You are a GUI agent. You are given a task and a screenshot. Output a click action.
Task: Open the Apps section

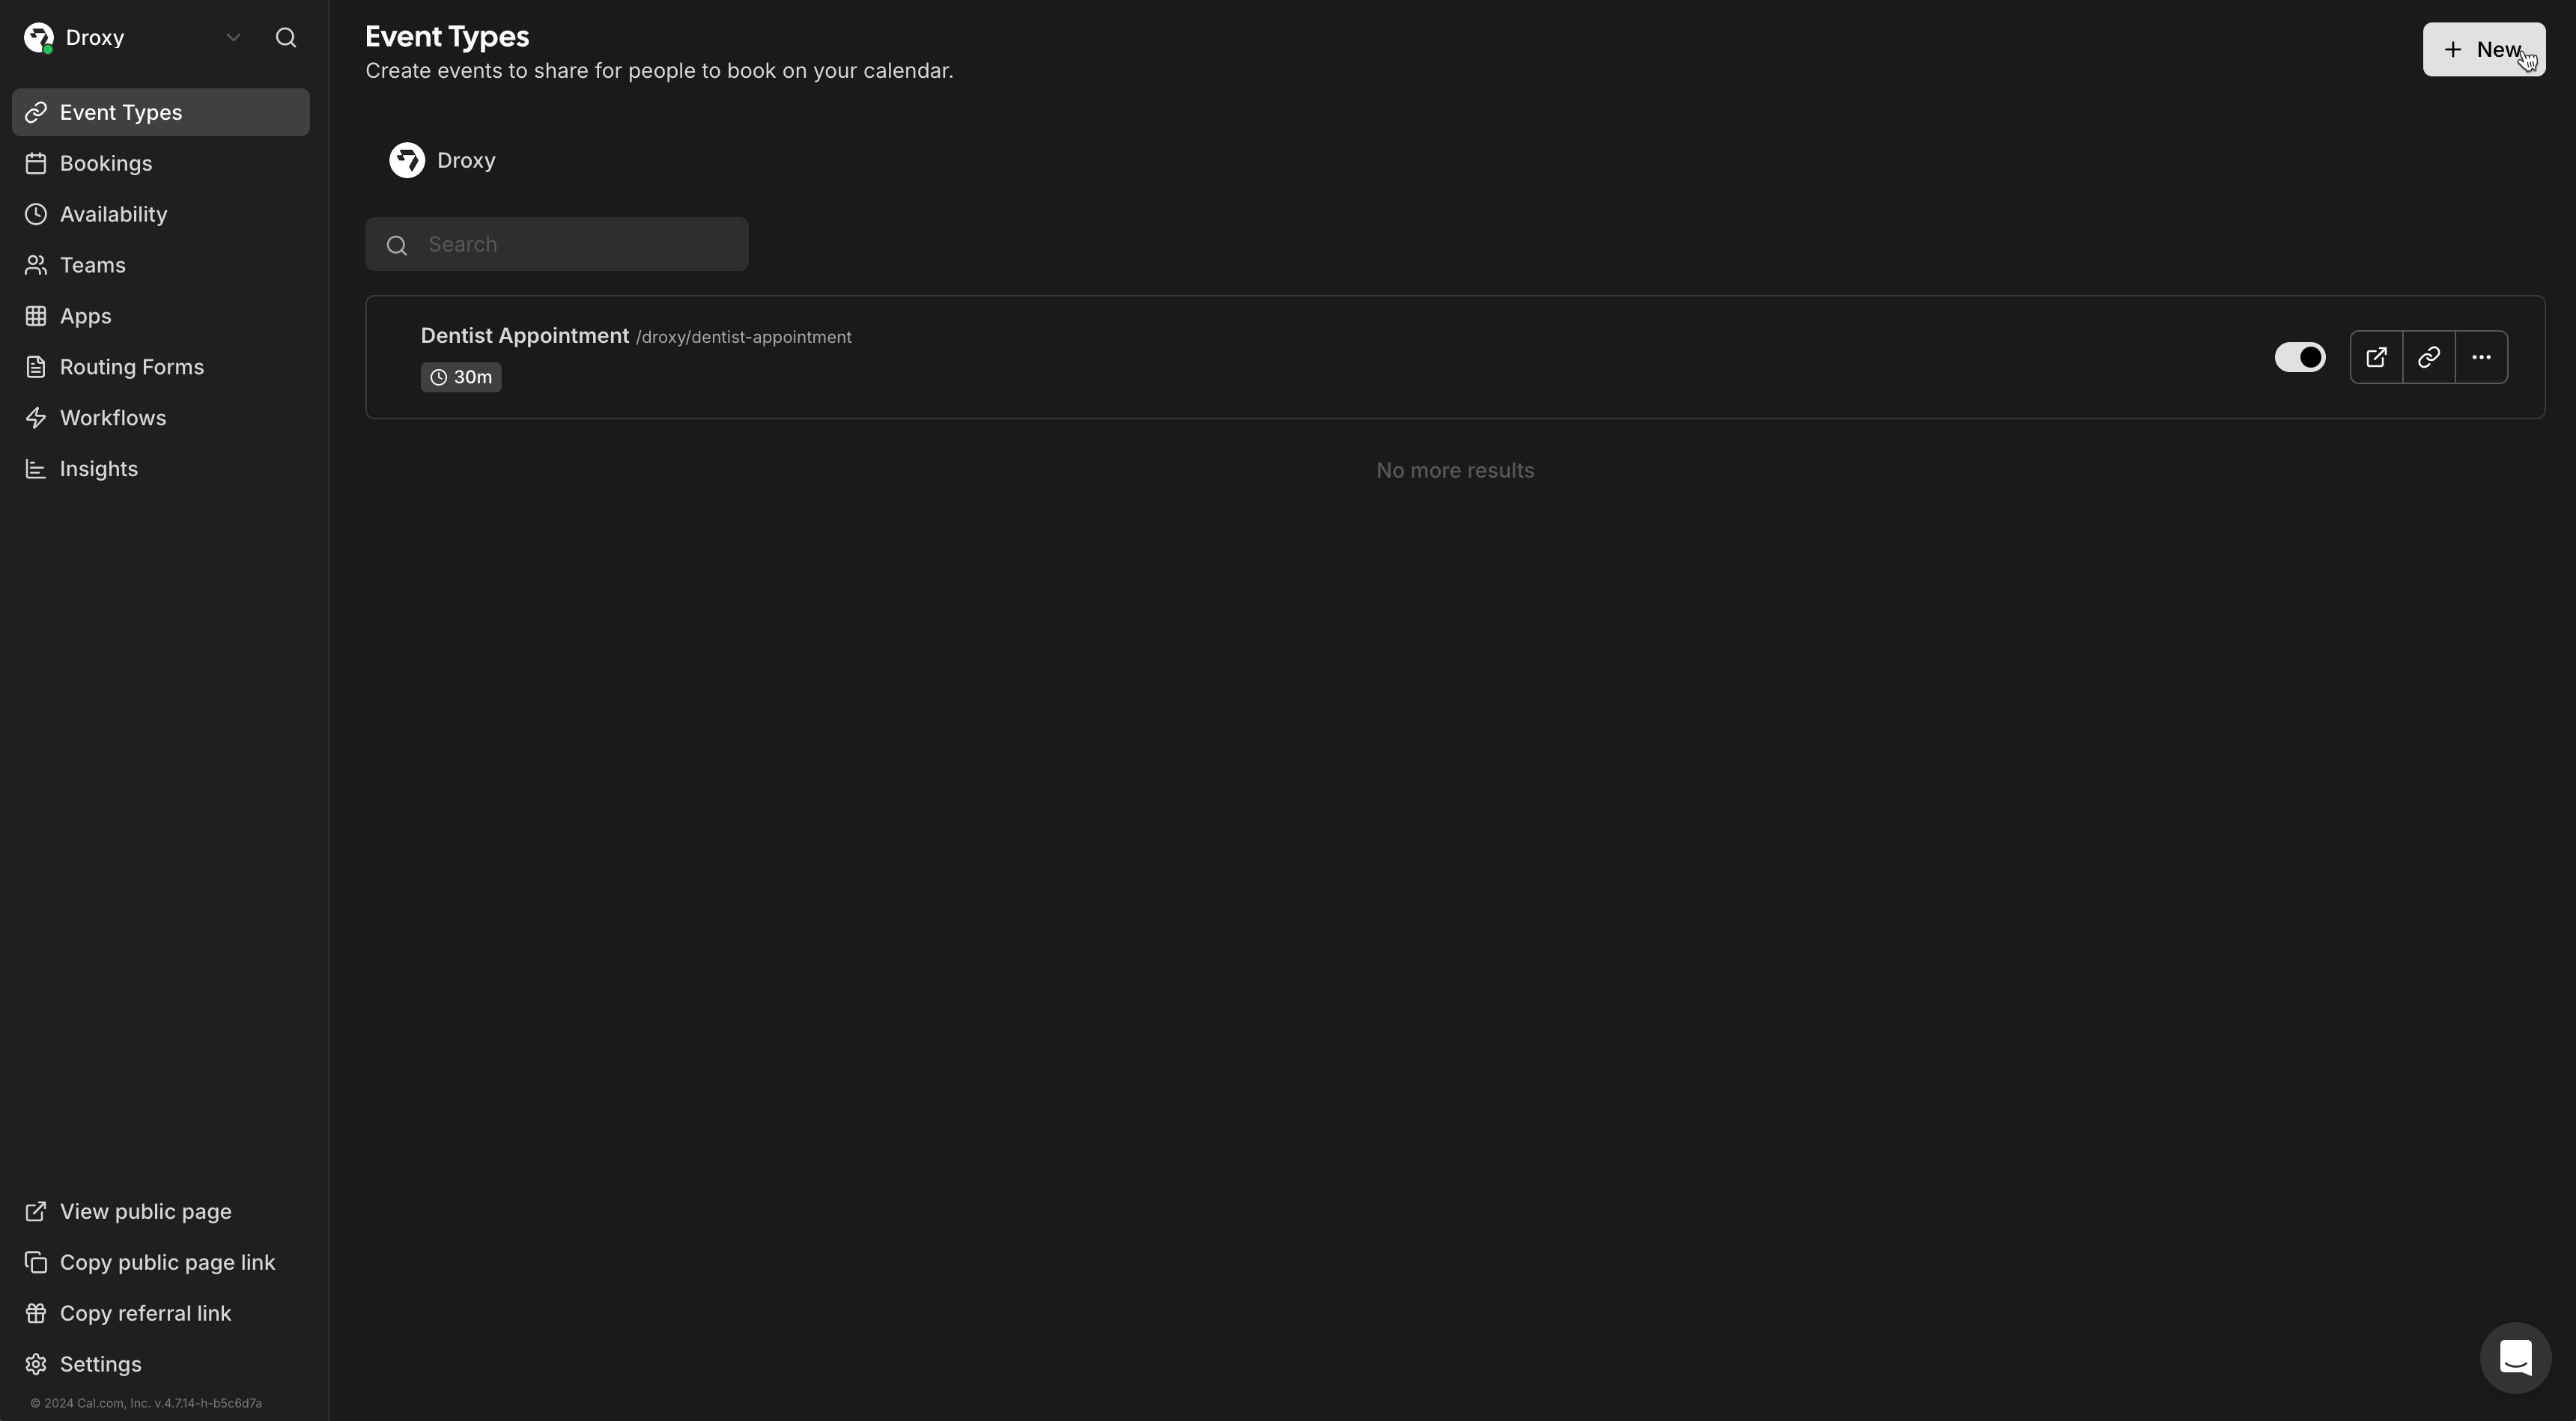(86, 315)
